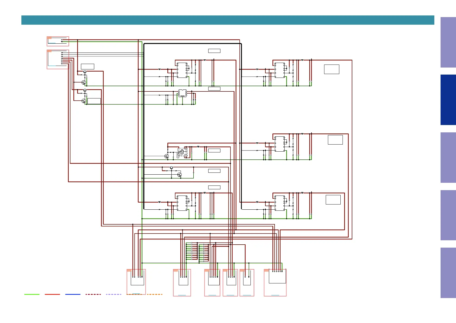Click the middle-right eight-pin regulator IC symbol

280,144
